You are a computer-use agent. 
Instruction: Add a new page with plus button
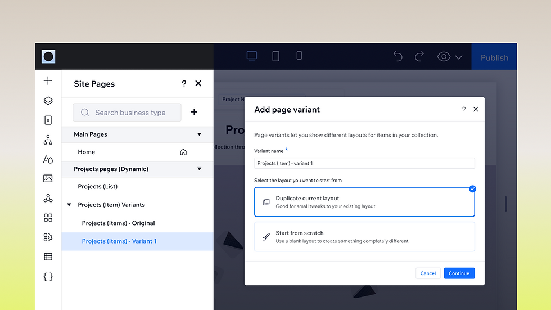coord(194,112)
